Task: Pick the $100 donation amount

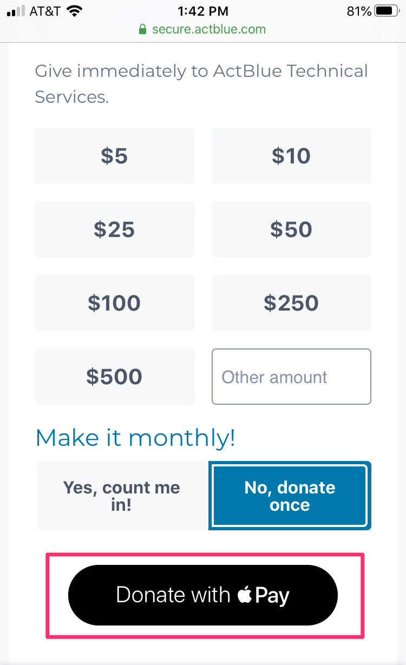Action: tap(114, 303)
